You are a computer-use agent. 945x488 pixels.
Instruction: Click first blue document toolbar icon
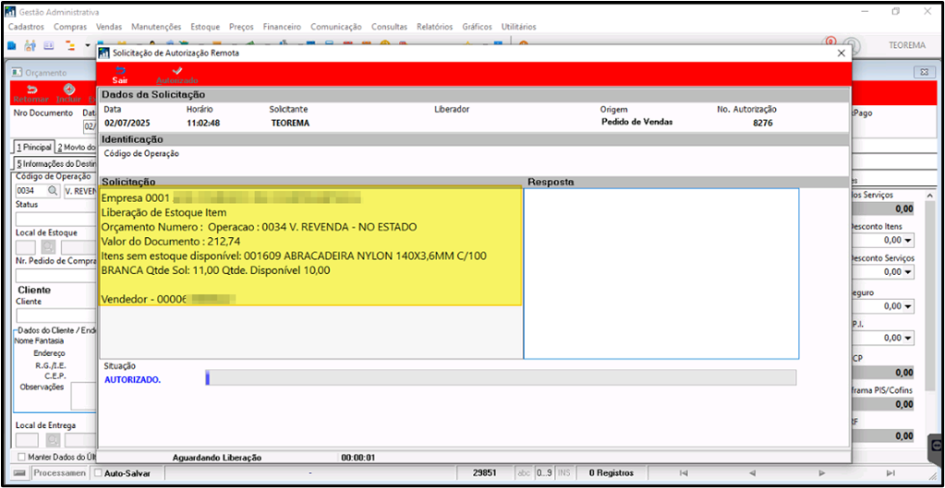coord(13,46)
